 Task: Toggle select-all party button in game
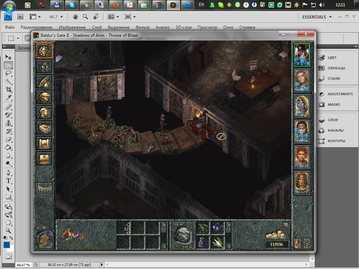pyautogui.click(x=307, y=243)
